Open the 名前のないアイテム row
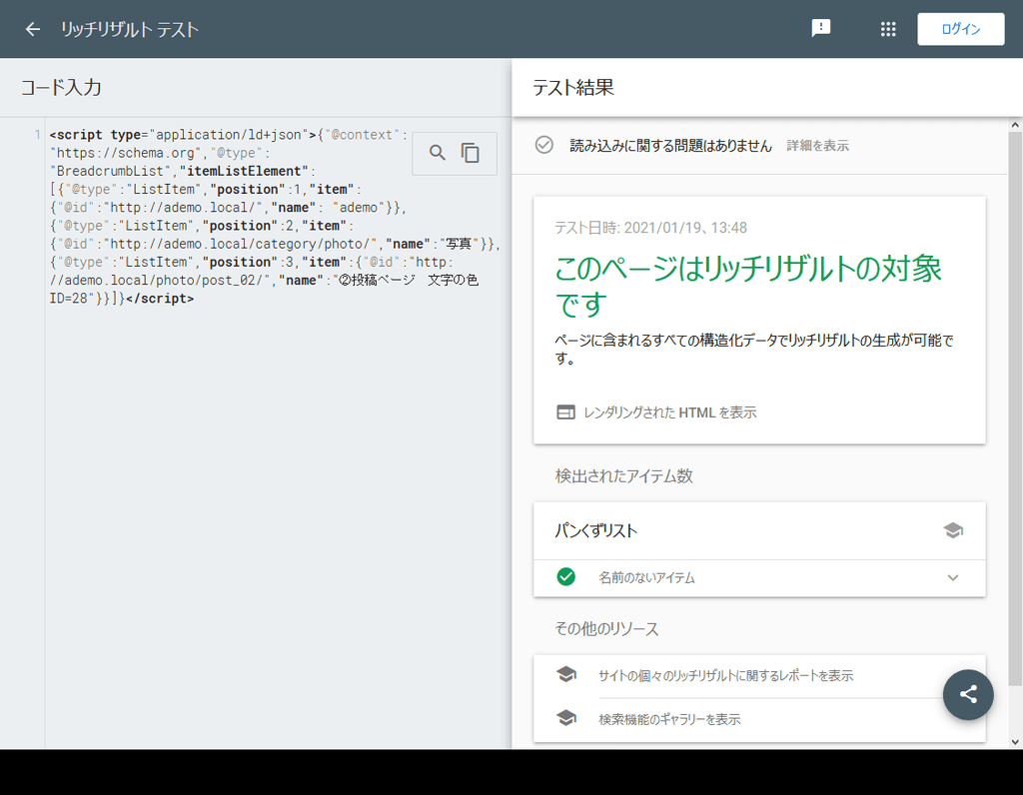Screen dimensions: 1023x795 tap(759, 578)
